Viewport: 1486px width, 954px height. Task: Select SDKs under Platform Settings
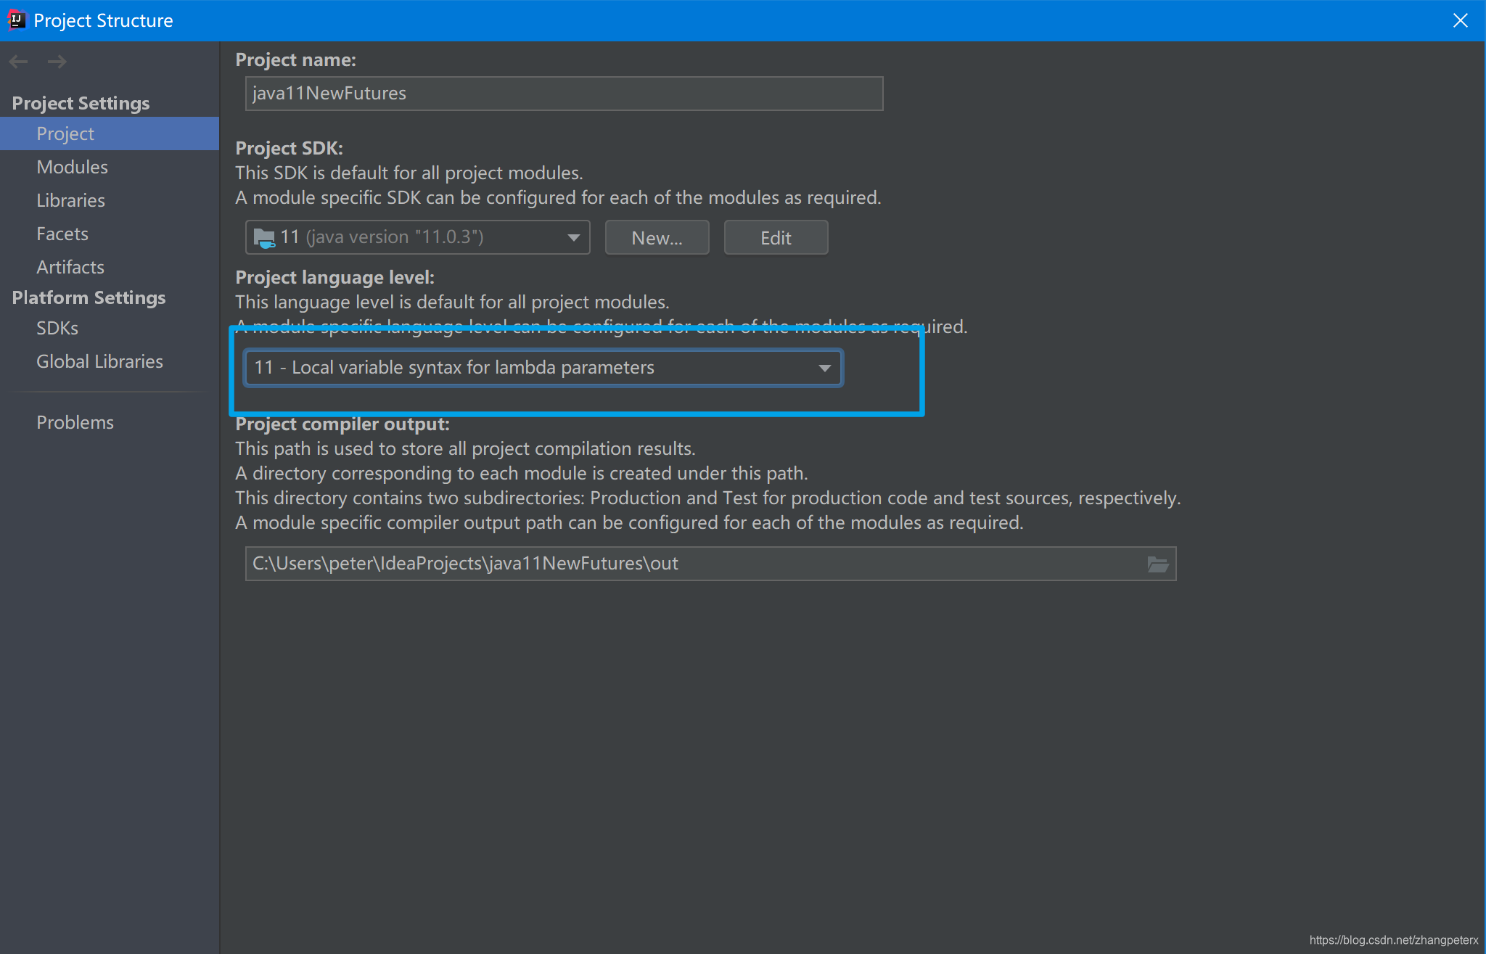pyautogui.click(x=57, y=328)
